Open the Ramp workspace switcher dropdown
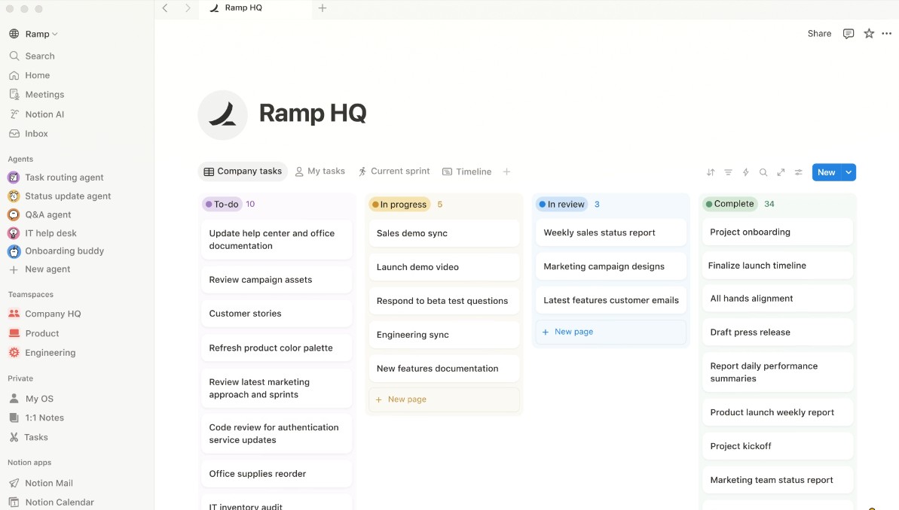Viewport: 899px width, 510px height. pyautogui.click(x=34, y=34)
